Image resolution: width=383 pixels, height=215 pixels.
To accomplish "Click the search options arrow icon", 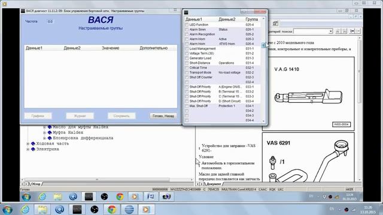I will [x=352, y=31].
